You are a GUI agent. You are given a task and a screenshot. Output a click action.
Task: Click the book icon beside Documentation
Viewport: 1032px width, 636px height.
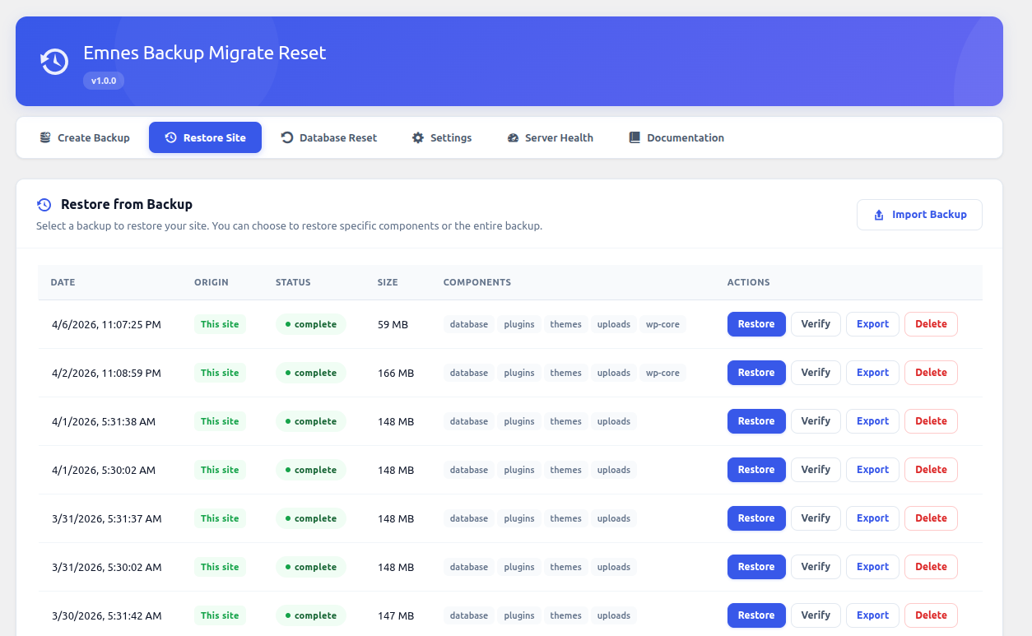click(634, 137)
